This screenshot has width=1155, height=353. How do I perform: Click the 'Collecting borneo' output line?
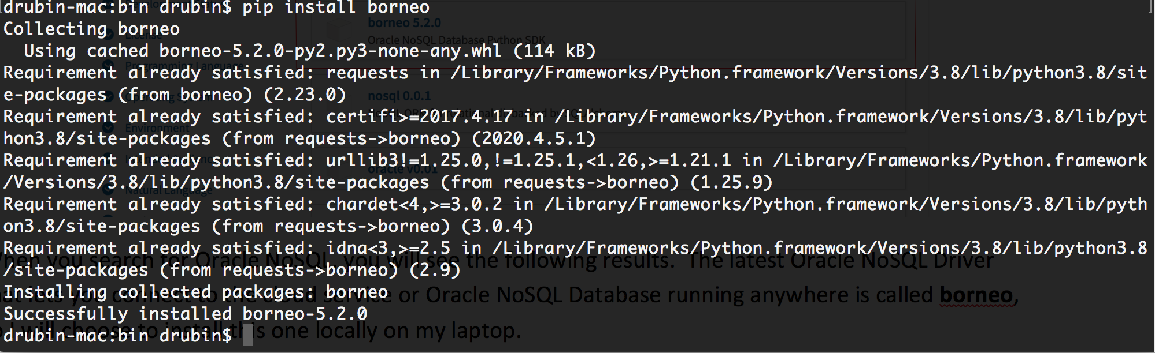[91, 29]
